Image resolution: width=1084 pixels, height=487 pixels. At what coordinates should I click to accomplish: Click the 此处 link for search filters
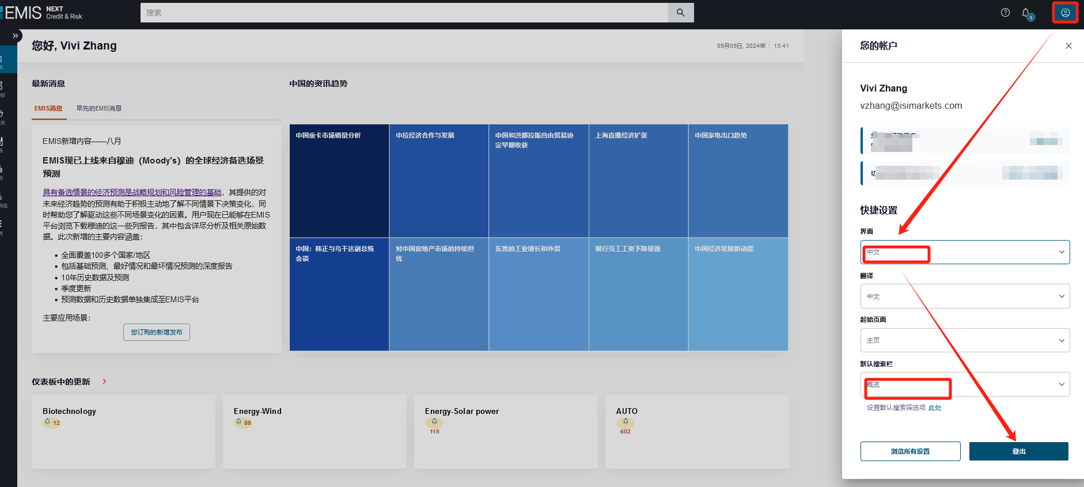pos(935,408)
